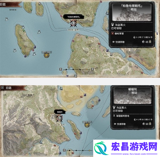Click 快速移動 in the 蝙蝠院 panel

tap(121, 124)
